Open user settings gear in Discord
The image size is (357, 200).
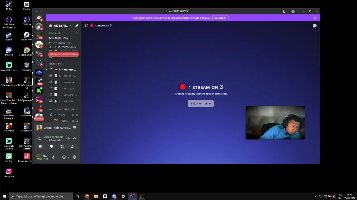click(74, 157)
